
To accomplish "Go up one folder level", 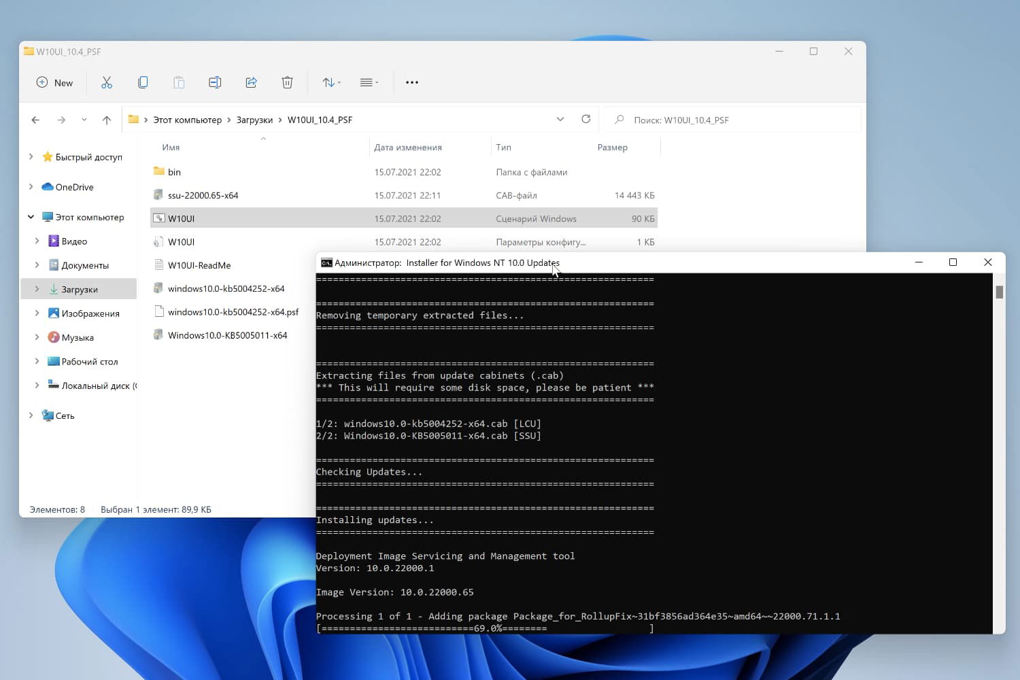I will [x=107, y=120].
